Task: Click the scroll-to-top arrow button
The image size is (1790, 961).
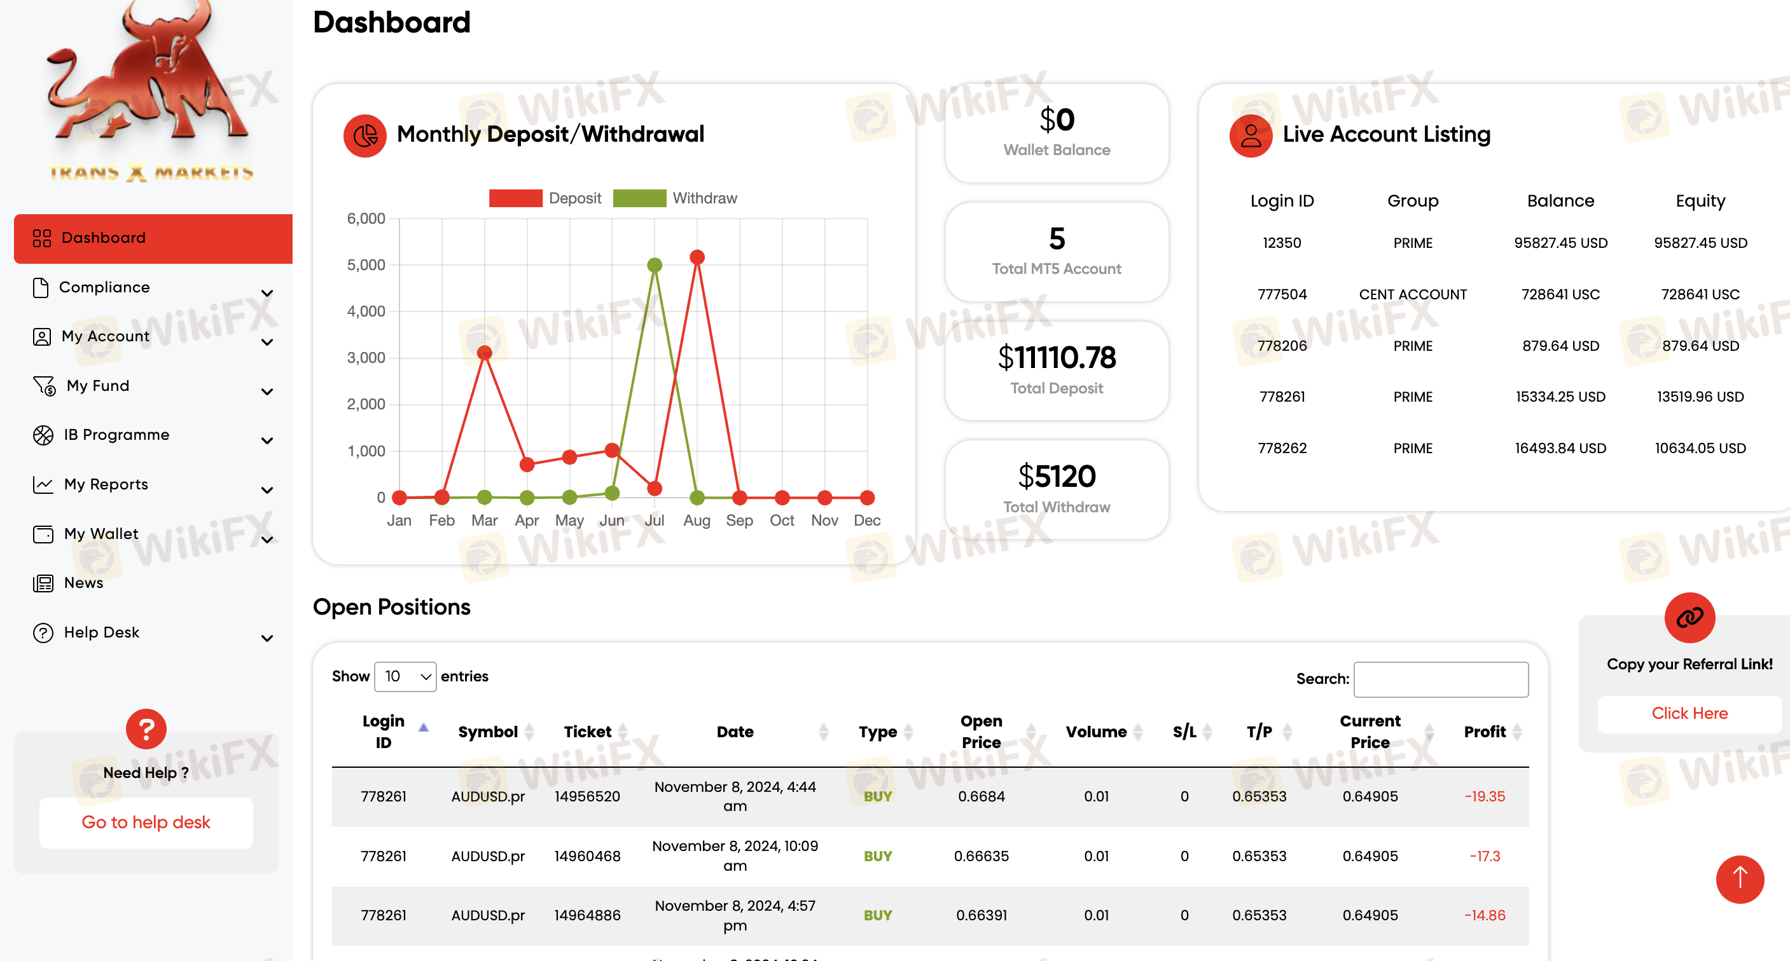Action: click(1739, 878)
